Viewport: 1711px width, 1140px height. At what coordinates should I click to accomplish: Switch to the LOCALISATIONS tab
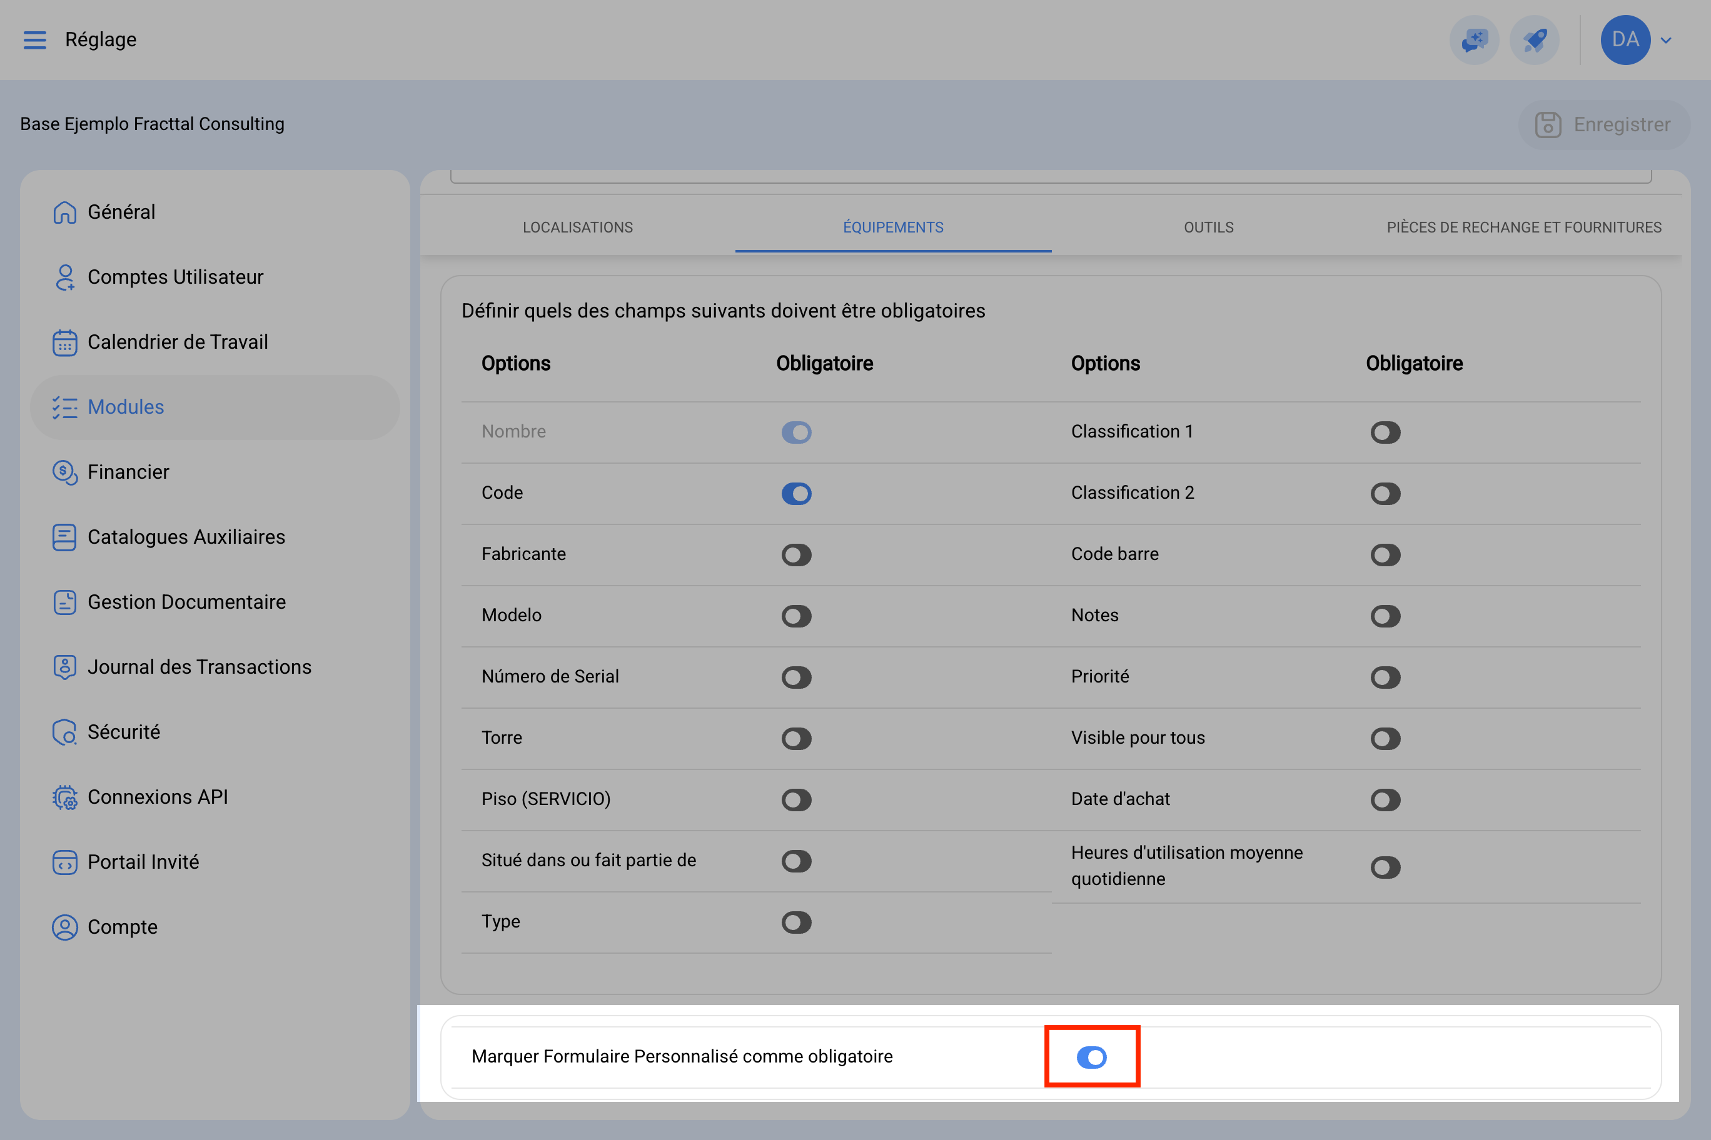(x=578, y=227)
